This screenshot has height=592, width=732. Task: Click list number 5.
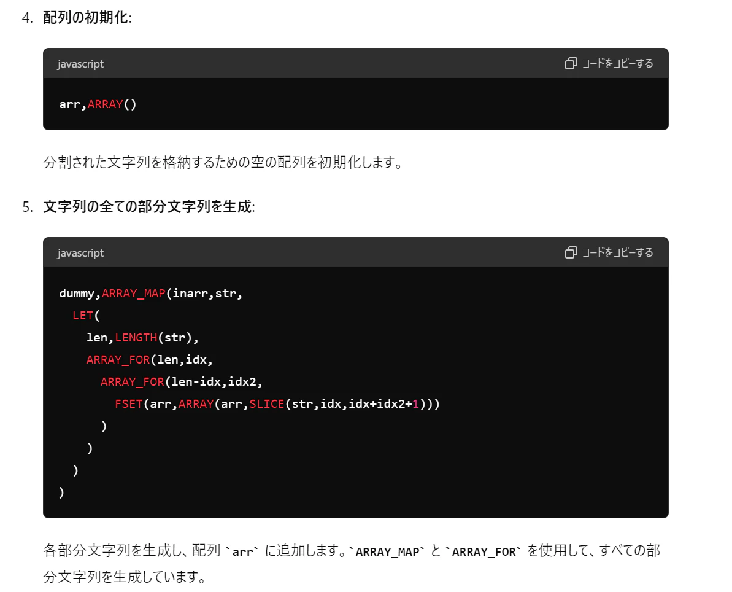(27, 206)
